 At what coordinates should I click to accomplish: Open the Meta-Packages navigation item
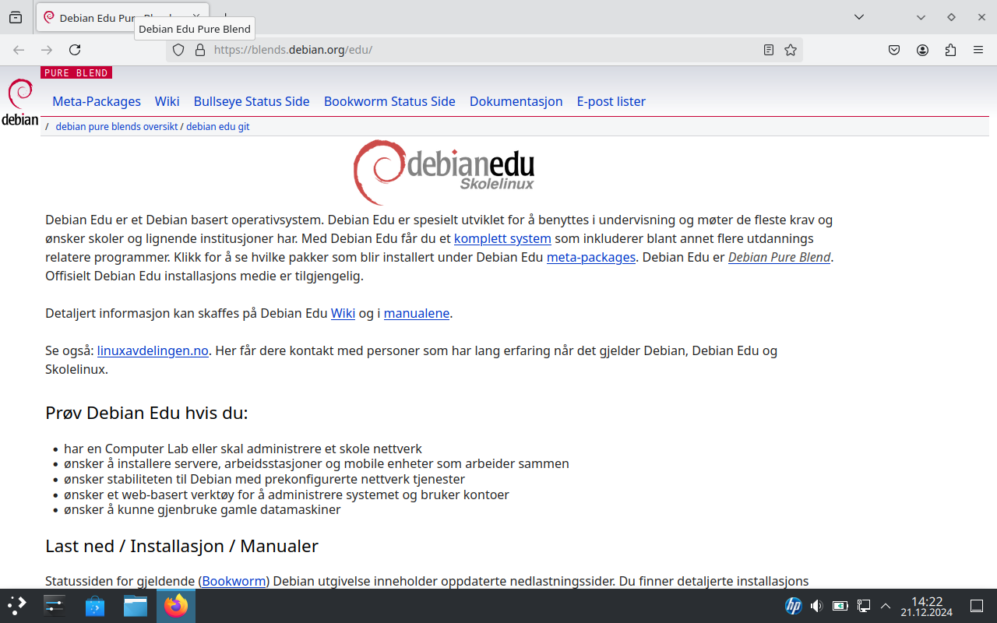coord(97,101)
